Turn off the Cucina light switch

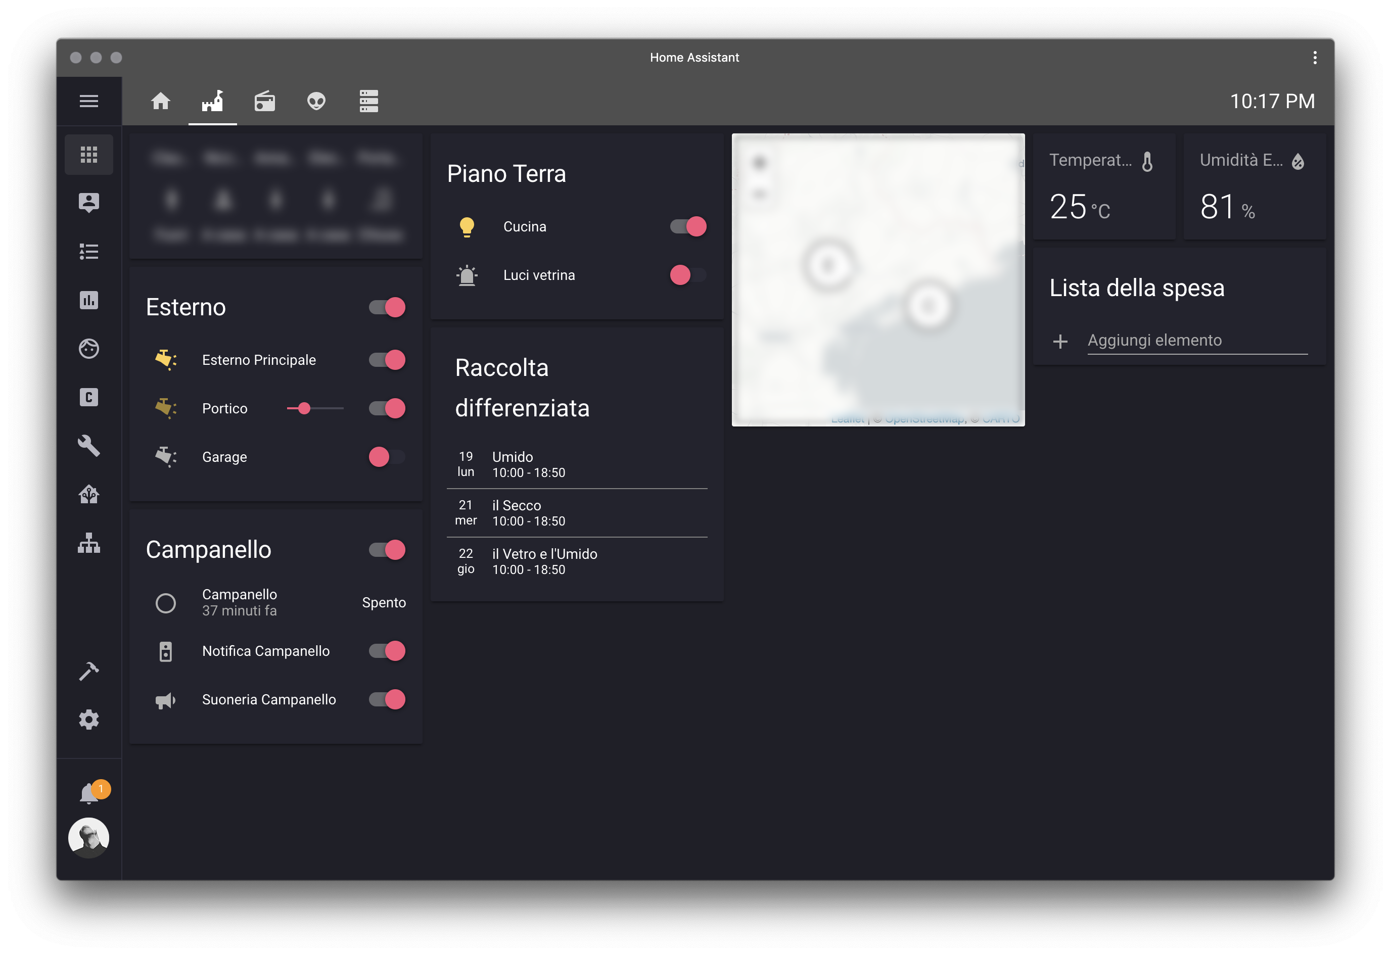pos(688,227)
